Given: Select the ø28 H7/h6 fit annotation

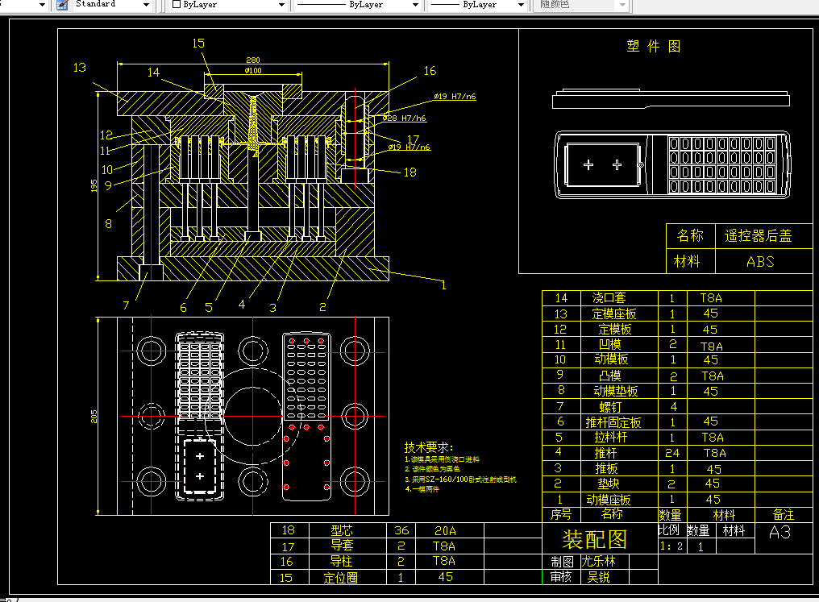Looking at the screenshot, I should 405,118.
